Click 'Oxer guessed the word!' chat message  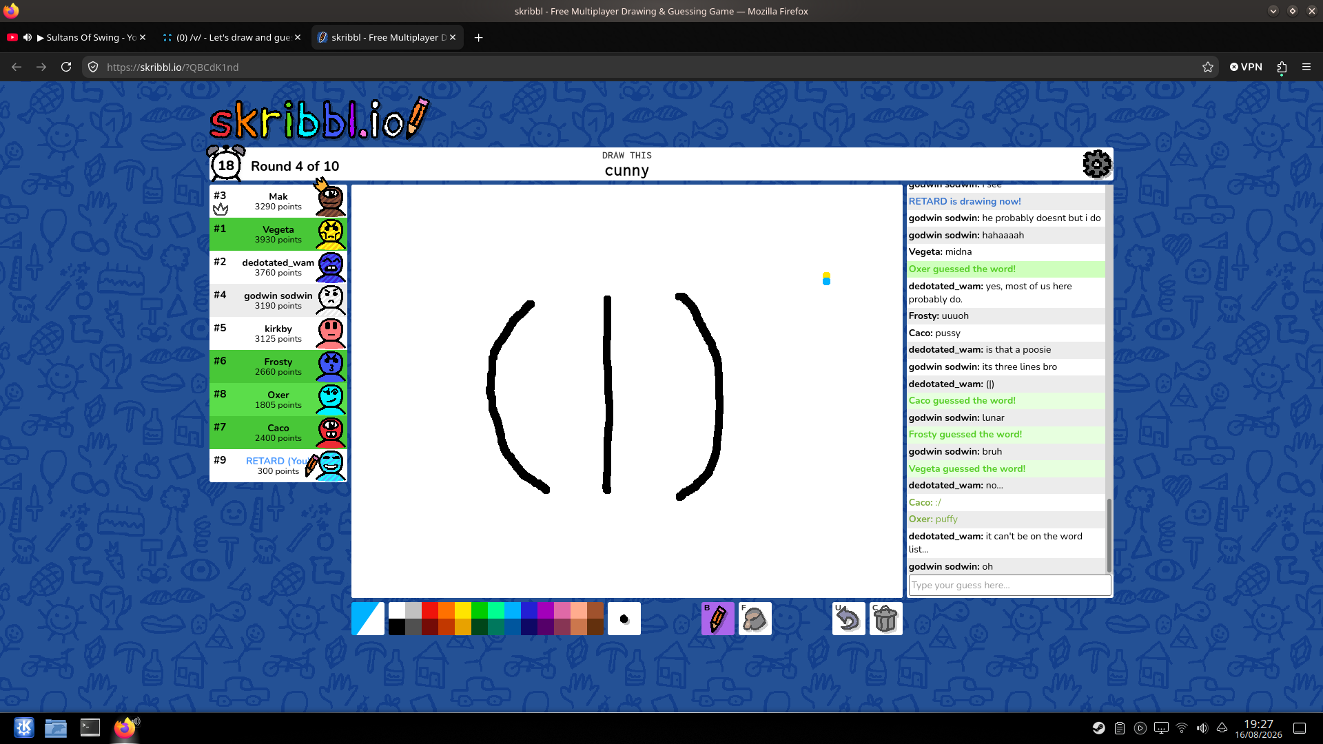[1007, 269]
